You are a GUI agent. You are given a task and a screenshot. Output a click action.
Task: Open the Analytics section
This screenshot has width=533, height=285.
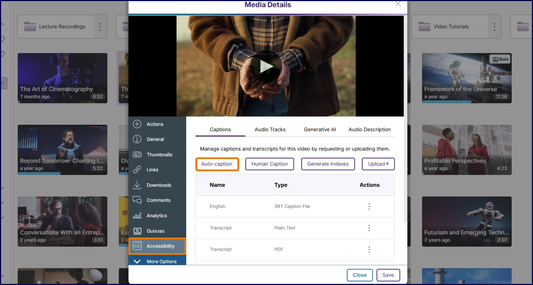click(157, 215)
